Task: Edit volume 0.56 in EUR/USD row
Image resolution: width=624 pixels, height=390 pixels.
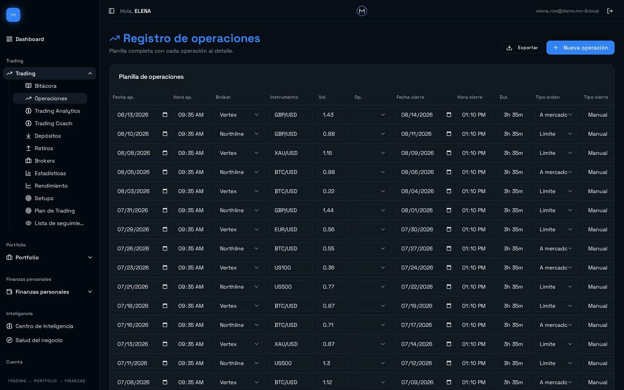Action: pos(333,229)
